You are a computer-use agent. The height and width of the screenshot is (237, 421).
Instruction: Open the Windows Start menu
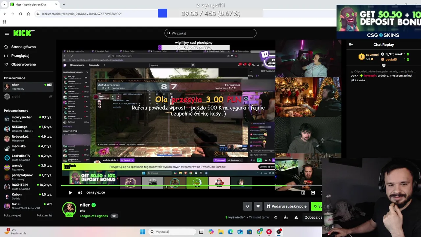coord(142,232)
